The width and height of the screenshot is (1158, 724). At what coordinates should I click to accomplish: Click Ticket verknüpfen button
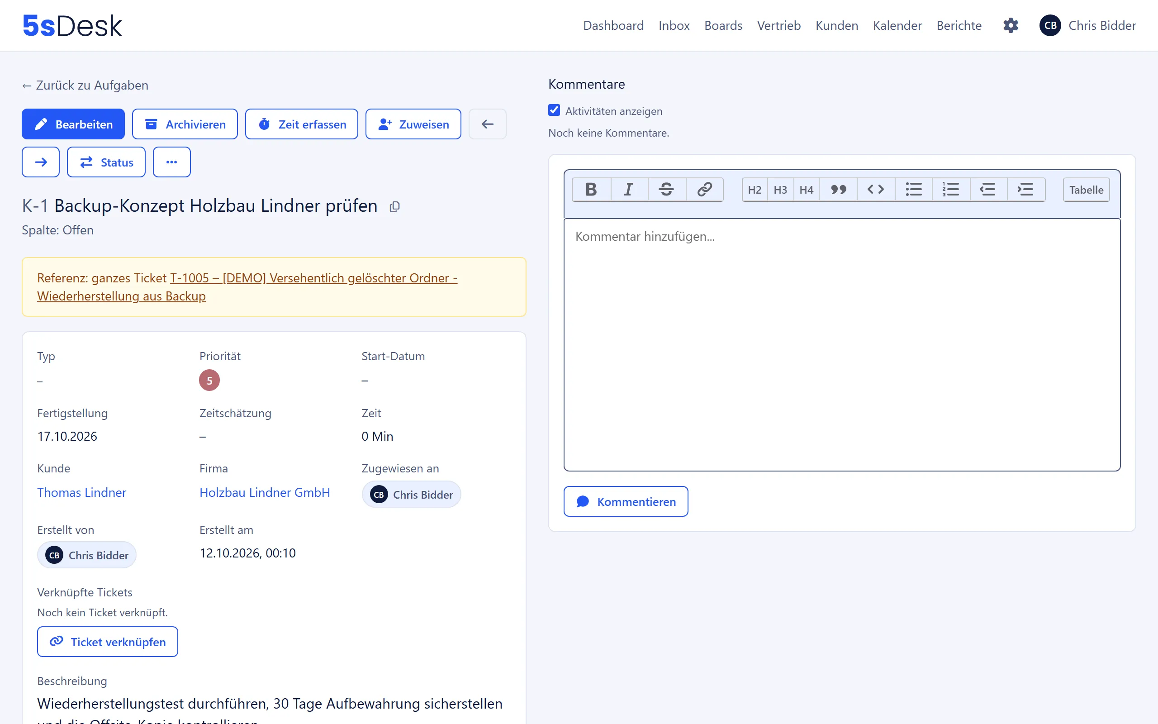[108, 642]
